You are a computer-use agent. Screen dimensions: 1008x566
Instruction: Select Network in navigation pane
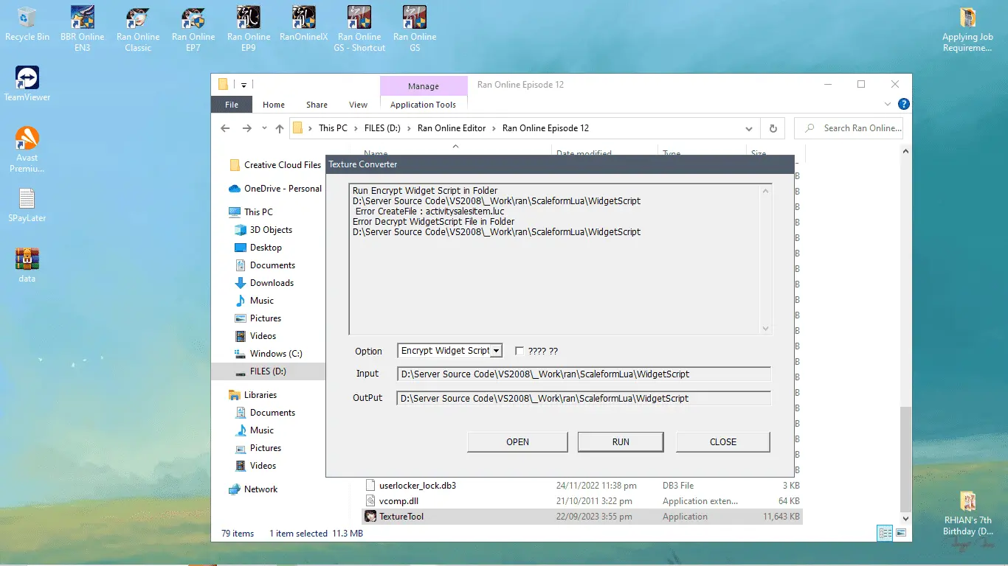[x=260, y=489]
